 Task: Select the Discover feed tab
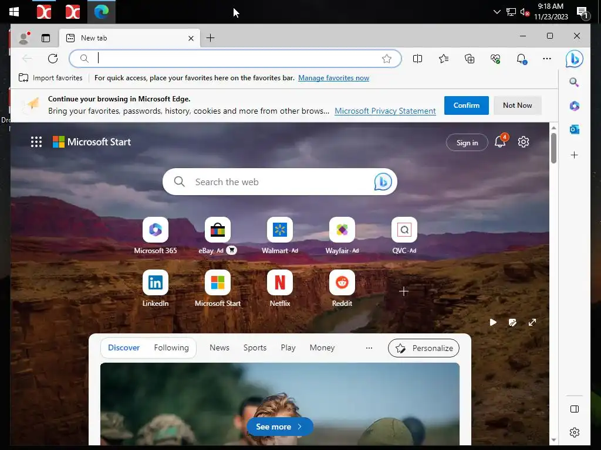coord(124,348)
